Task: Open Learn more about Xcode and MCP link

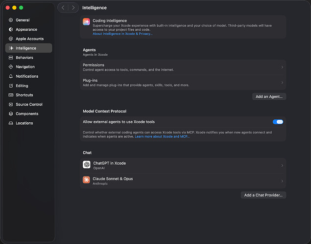Action: (162, 136)
